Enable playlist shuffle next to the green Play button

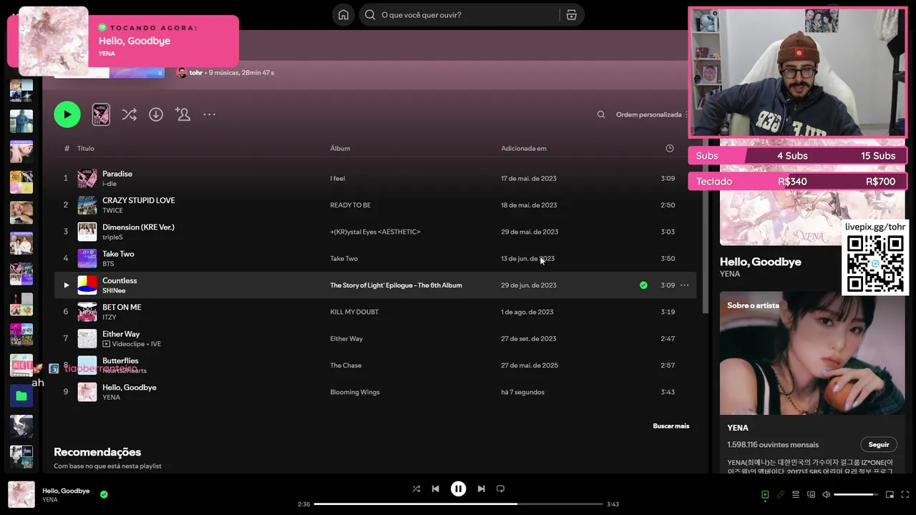[129, 114]
